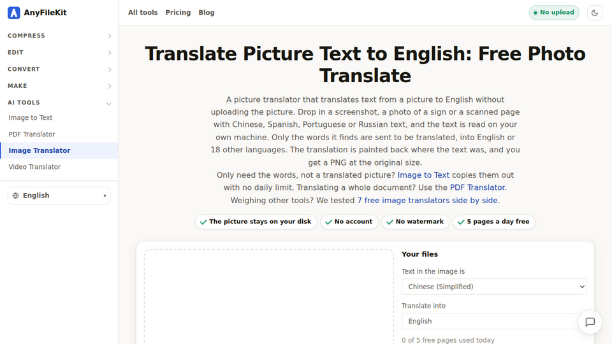Click the No upload status badge

click(x=554, y=13)
